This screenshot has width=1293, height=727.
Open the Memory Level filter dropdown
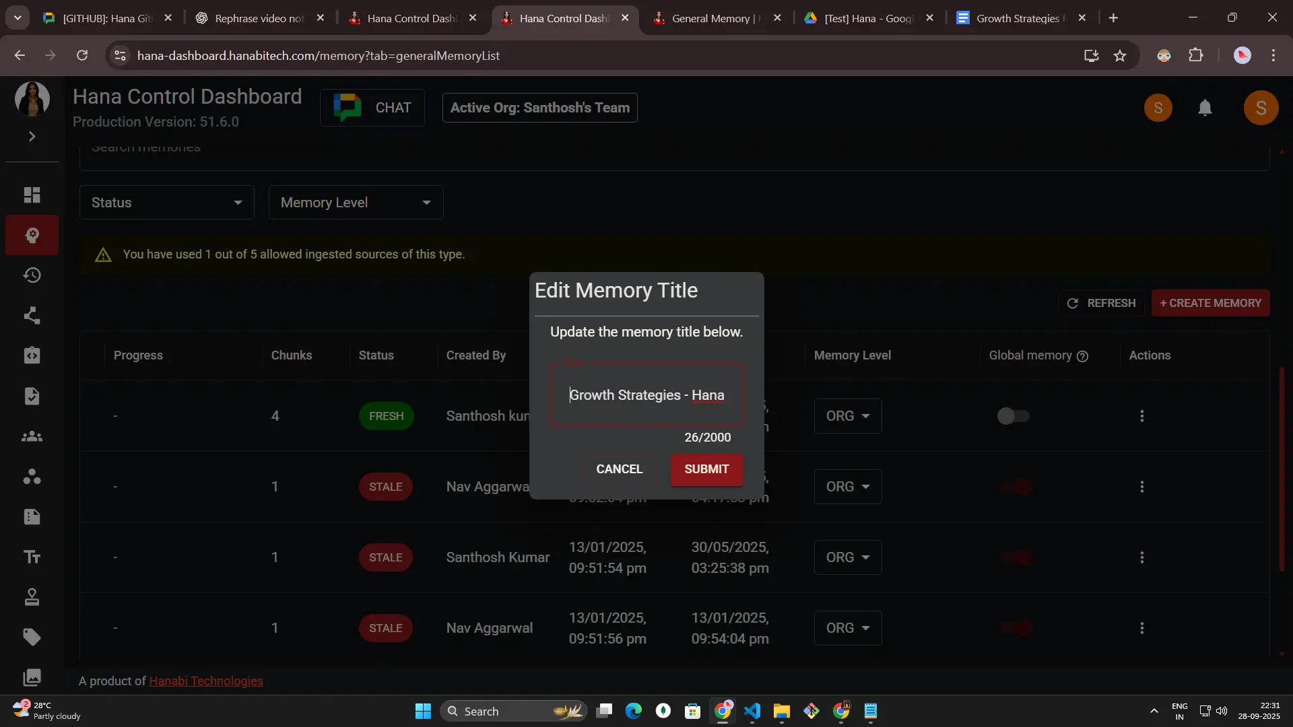tap(356, 203)
